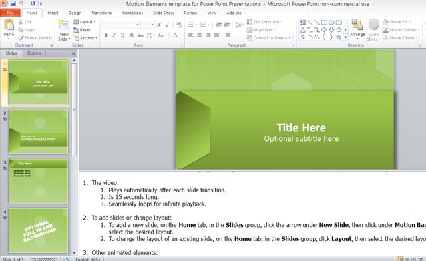Select the rectangle shape in gallery
The width and height of the screenshot is (426, 261).
[x=324, y=23]
